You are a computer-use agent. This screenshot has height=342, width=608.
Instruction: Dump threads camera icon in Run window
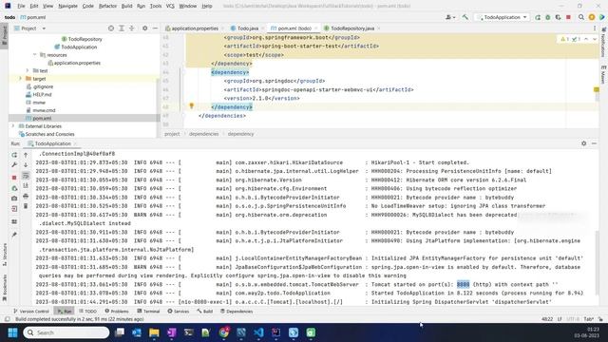tap(14, 199)
